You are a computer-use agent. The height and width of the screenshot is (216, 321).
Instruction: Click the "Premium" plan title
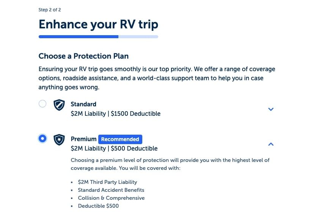pos(83,139)
